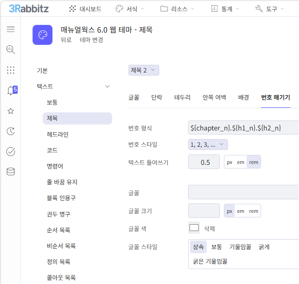Click the dashboard dots icon

tap(72, 9)
